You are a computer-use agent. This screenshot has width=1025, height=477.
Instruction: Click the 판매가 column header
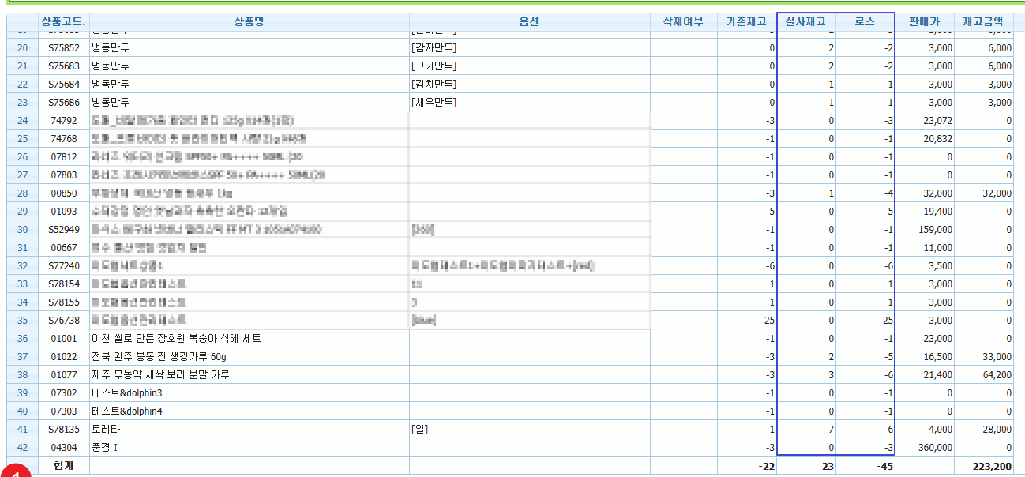pos(925,22)
